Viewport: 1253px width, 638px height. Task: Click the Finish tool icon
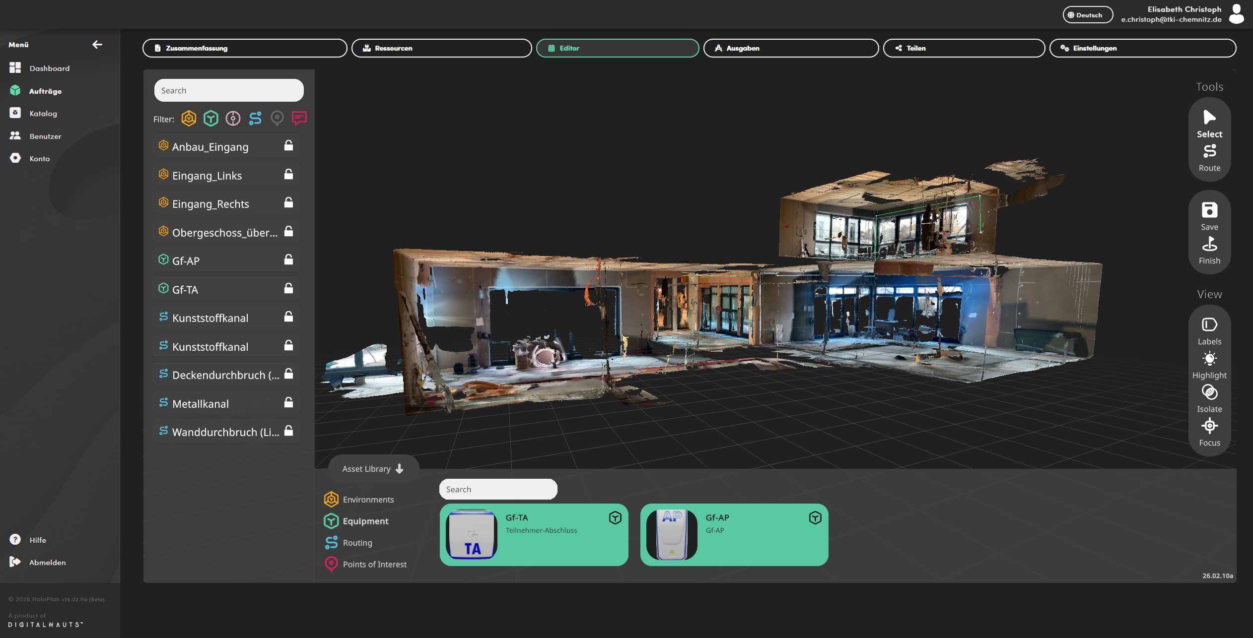(x=1209, y=244)
